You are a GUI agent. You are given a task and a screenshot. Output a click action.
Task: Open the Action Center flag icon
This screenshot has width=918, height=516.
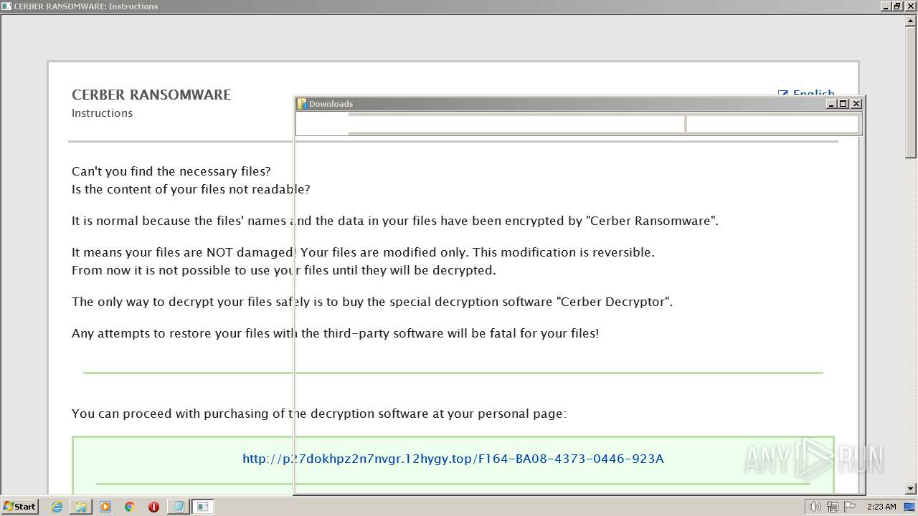tap(850, 507)
